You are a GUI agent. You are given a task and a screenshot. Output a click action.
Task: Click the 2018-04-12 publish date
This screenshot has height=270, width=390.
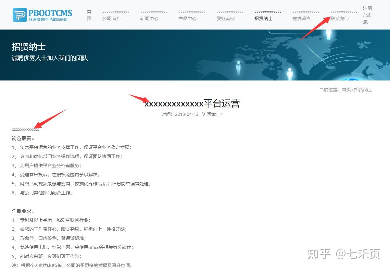point(187,114)
